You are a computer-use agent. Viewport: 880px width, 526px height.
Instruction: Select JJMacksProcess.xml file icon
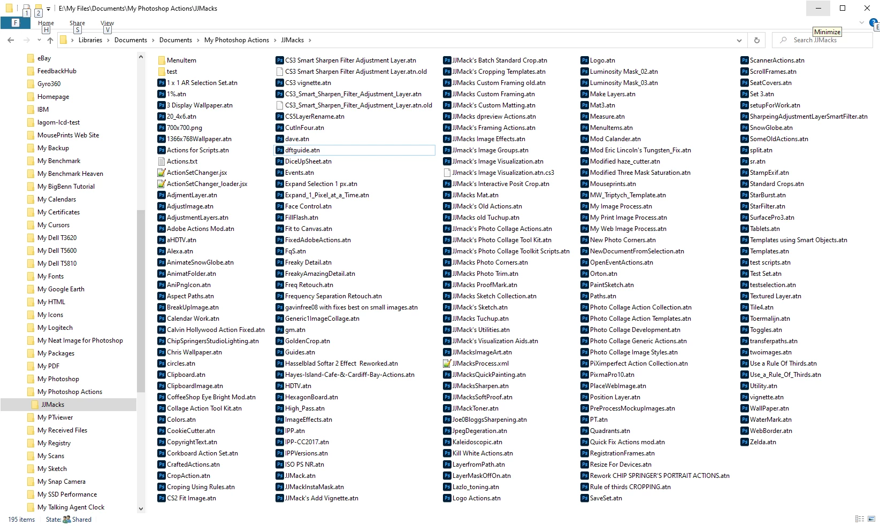pos(447,363)
